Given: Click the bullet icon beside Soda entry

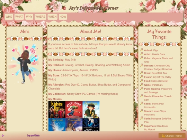Looking at the screenshot, I should (x=142, y=118).
